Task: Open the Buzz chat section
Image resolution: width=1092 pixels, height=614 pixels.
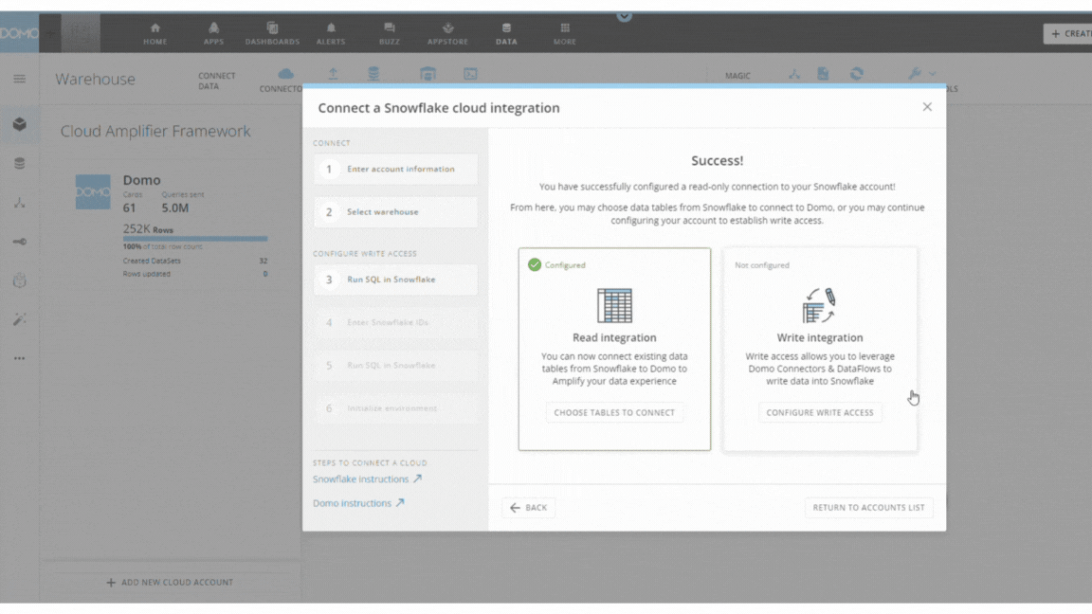Action: coord(389,33)
